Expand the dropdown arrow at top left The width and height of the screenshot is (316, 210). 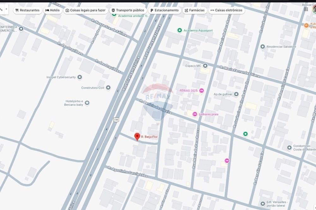(6, 9)
